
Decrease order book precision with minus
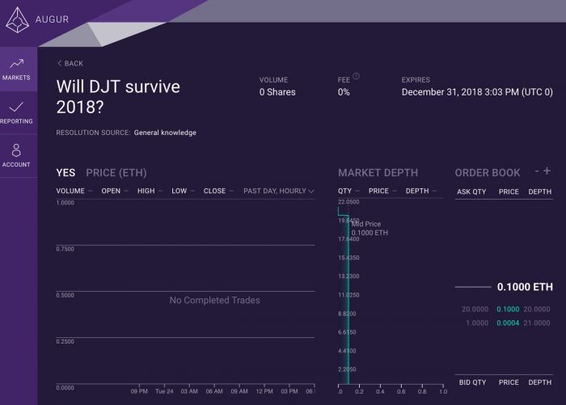pos(537,171)
